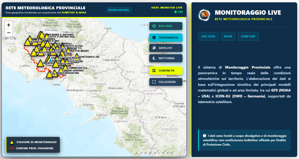Click 'Latina' label on the map

[x=25, y=66]
